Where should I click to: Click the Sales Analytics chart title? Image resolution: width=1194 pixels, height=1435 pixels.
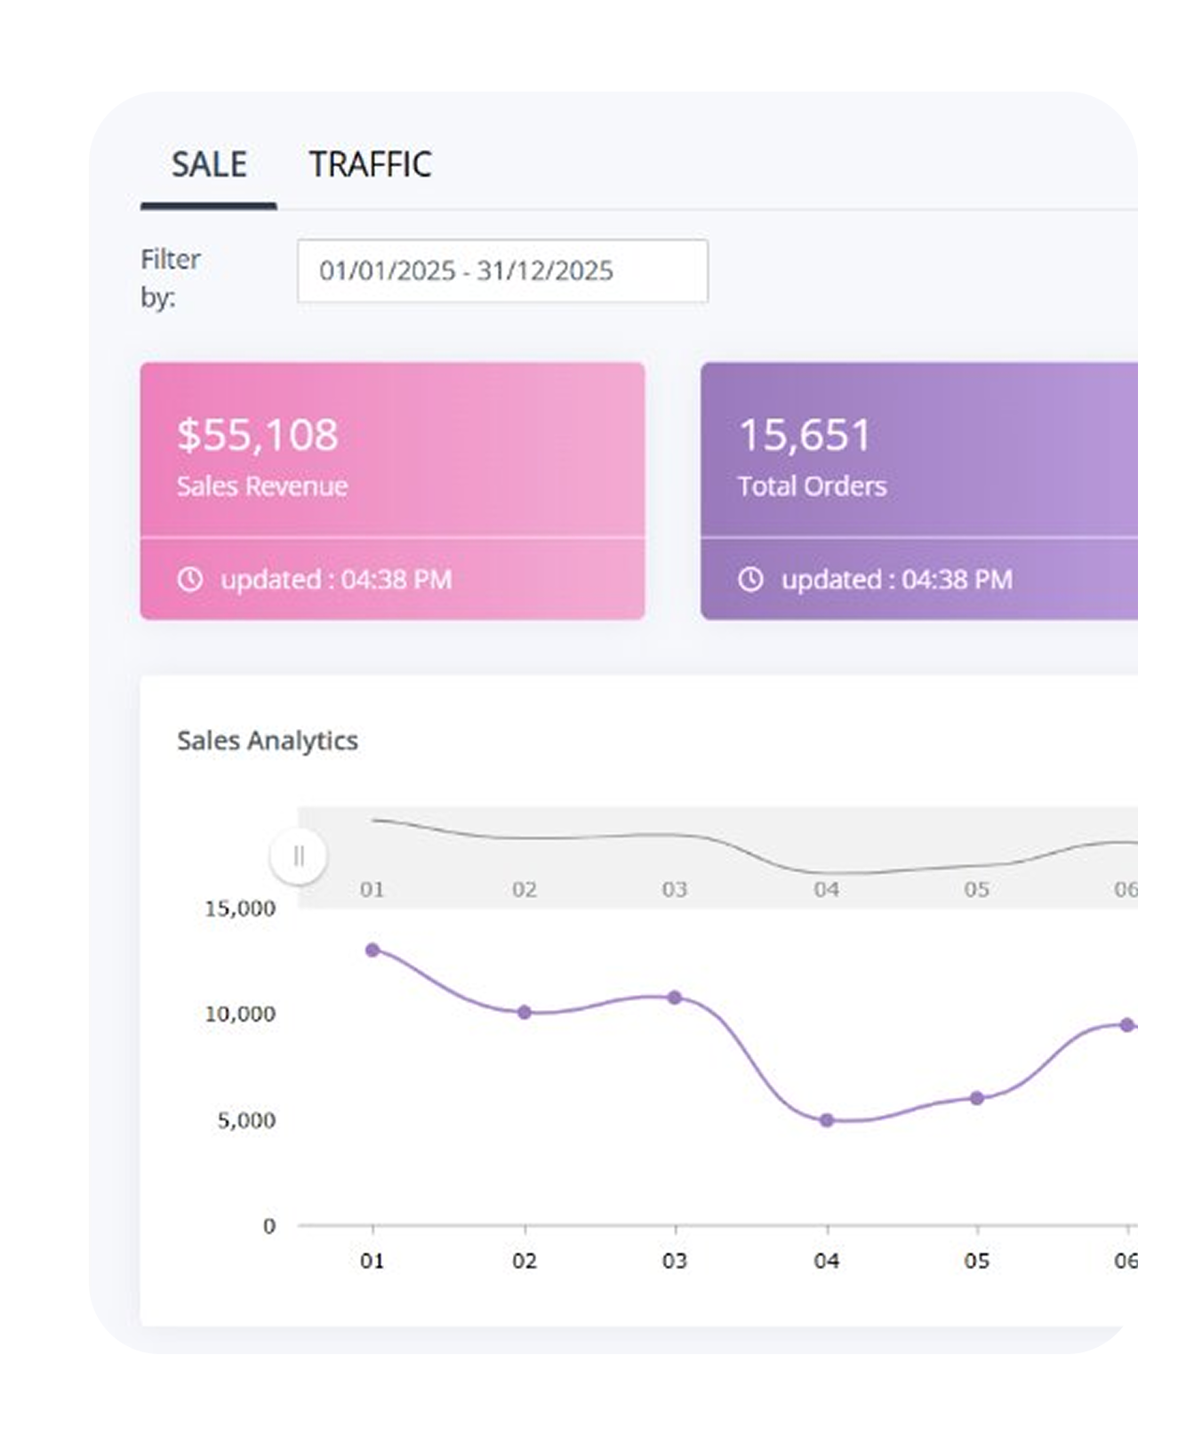[267, 741]
